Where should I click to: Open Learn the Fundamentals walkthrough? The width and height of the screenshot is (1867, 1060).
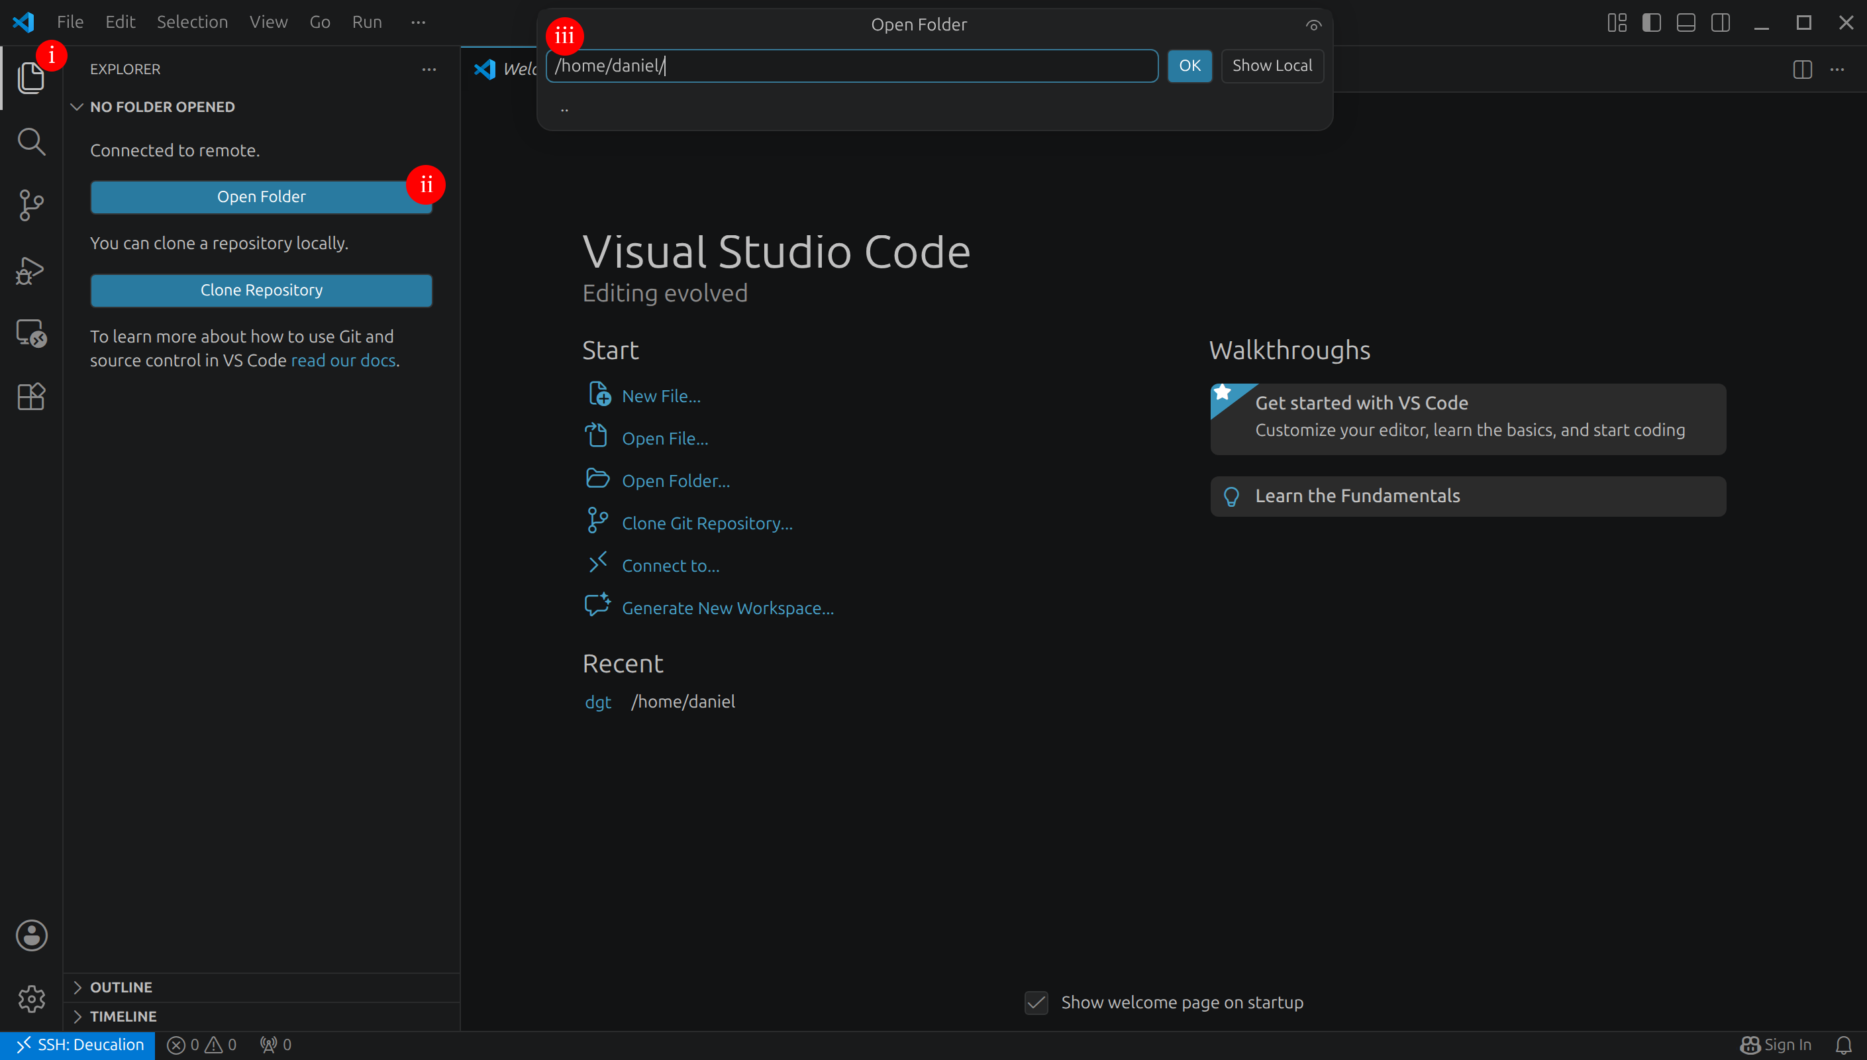(1468, 496)
